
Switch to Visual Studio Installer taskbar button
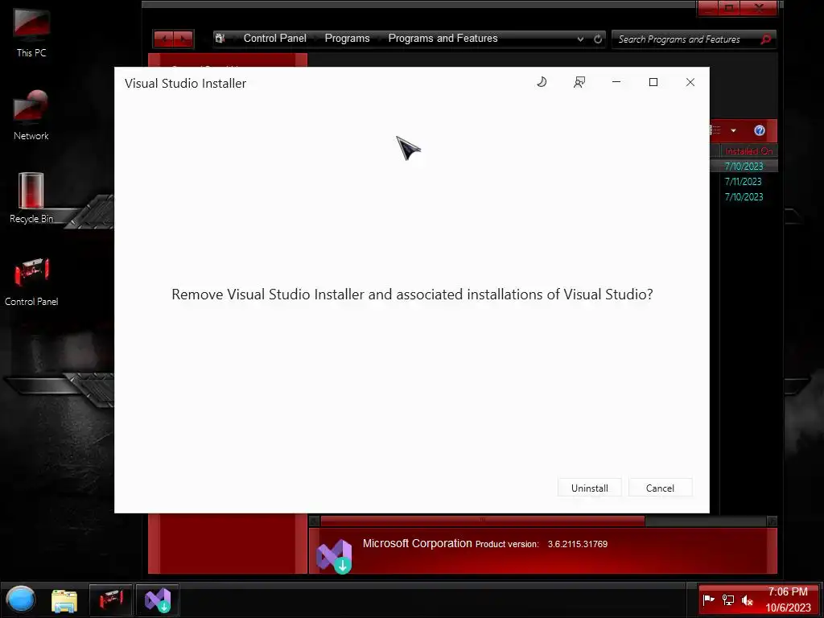(158, 599)
